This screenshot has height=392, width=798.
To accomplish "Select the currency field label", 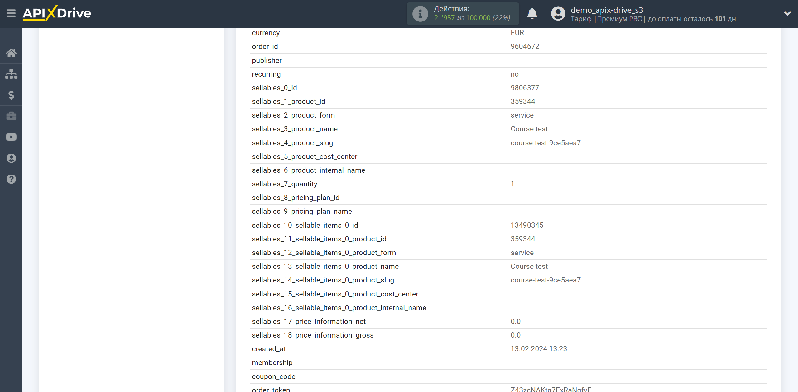I will pos(266,33).
